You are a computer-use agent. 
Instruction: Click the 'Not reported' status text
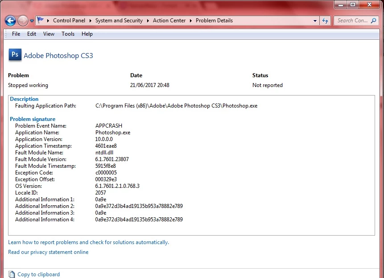click(268, 85)
